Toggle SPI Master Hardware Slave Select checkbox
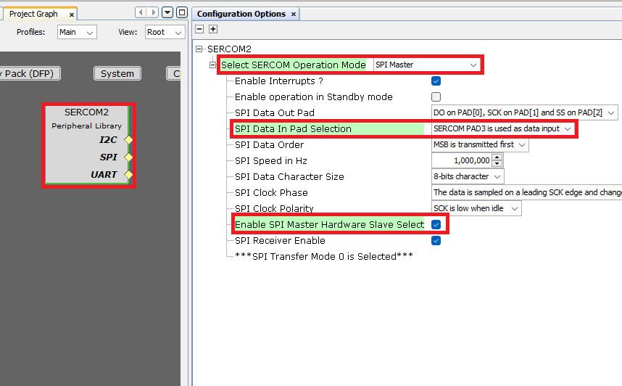This screenshot has height=386, width=622. point(436,225)
